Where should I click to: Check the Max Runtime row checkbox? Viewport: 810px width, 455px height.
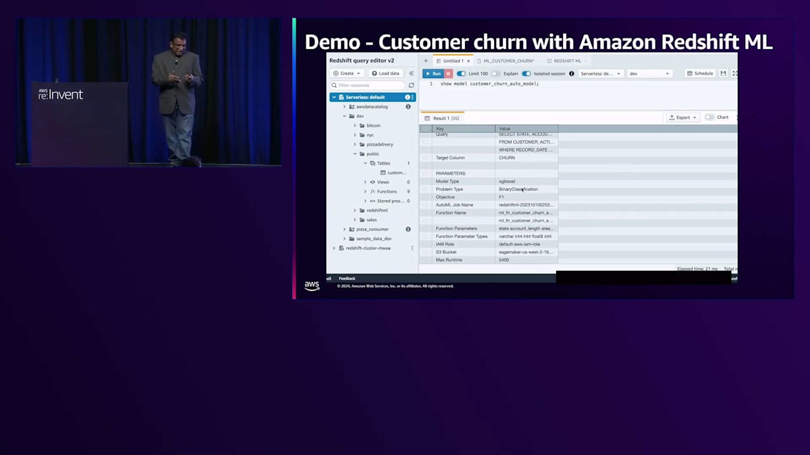[x=425, y=260]
